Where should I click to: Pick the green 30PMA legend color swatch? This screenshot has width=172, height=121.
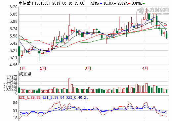[144, 4]
